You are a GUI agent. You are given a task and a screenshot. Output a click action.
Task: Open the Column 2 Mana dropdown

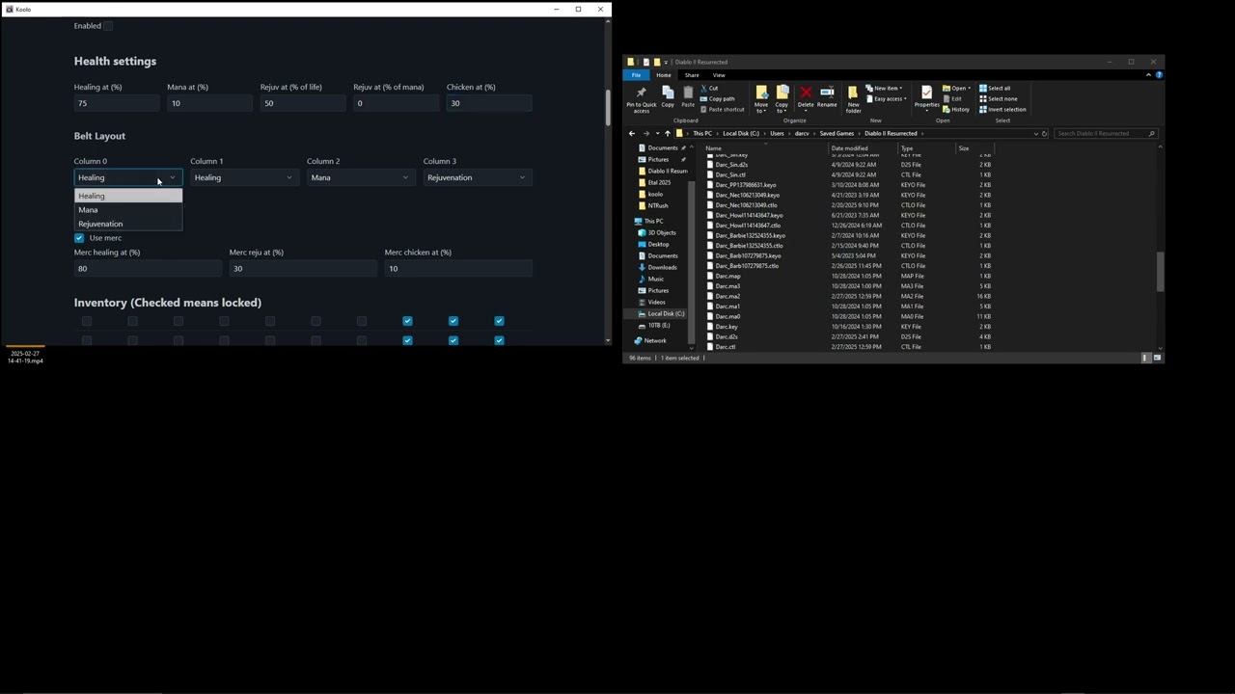point(361,177)
